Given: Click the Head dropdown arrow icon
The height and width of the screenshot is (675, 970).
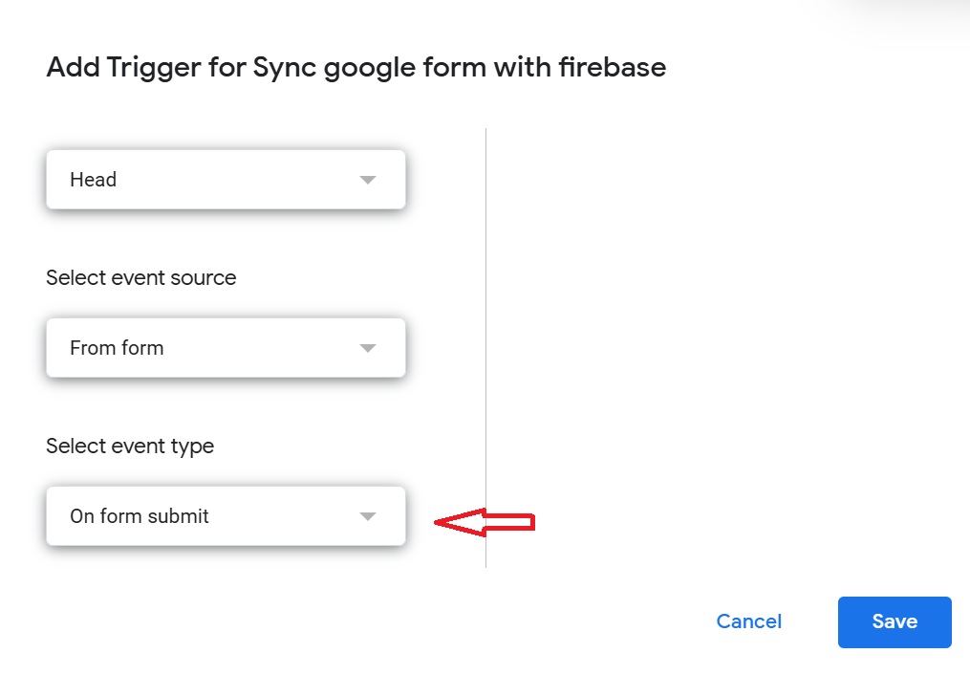Looking at the screenshot, I should click(x=368, y=180).
